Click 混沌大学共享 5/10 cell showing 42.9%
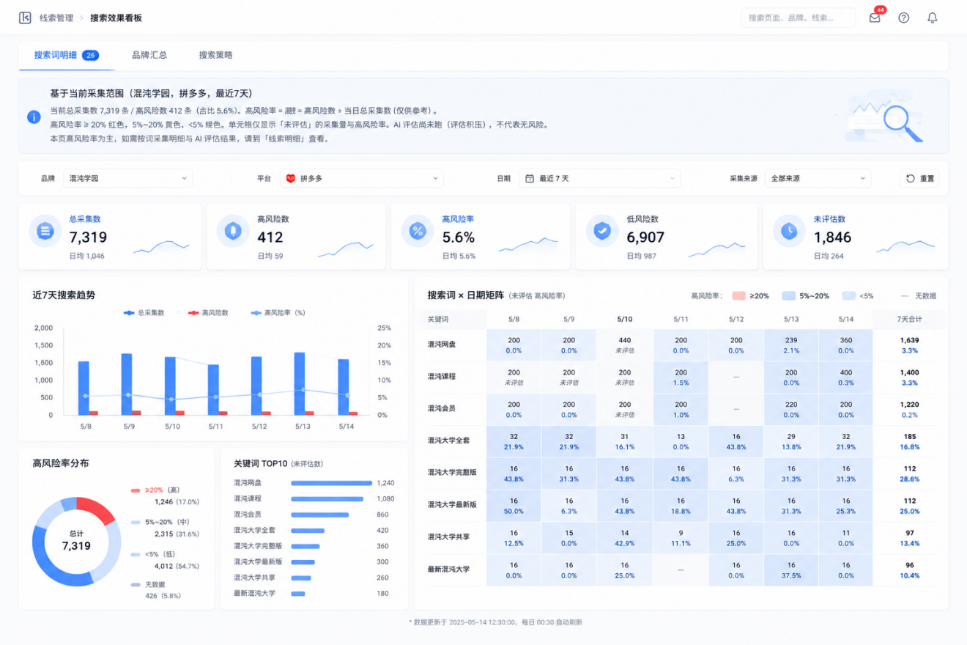Viewport: 967px width, 645px height. coord(625,538)
